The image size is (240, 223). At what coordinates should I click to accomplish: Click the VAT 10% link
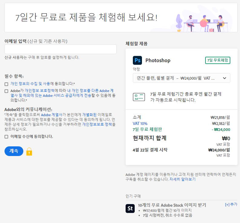click(140, 123)
